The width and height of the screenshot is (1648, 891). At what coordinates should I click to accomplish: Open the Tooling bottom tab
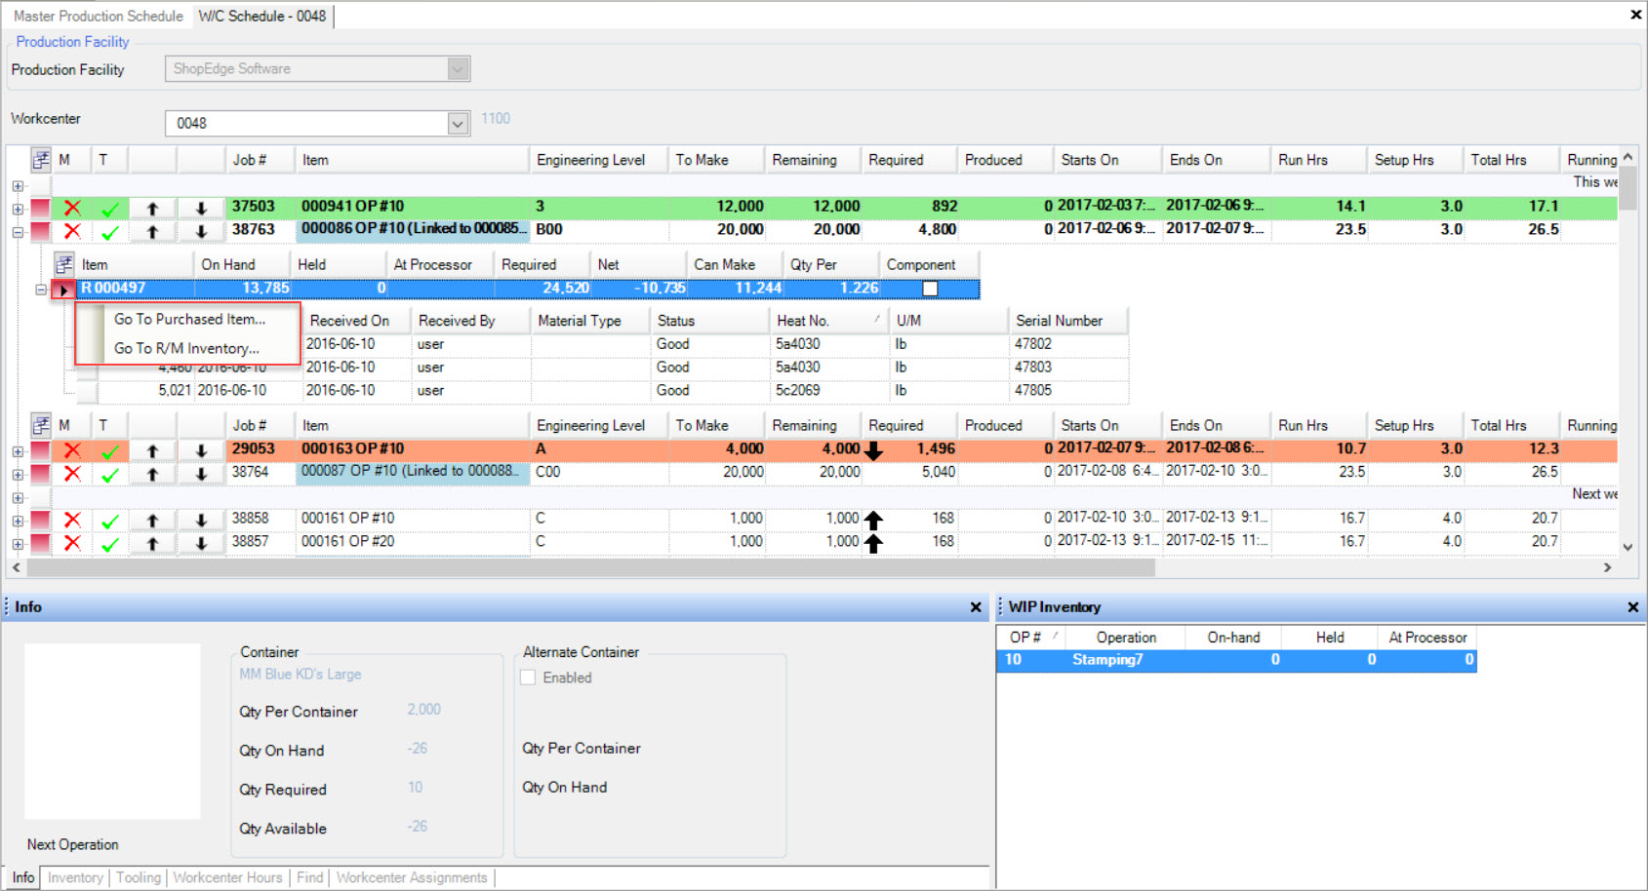[139, 877]
